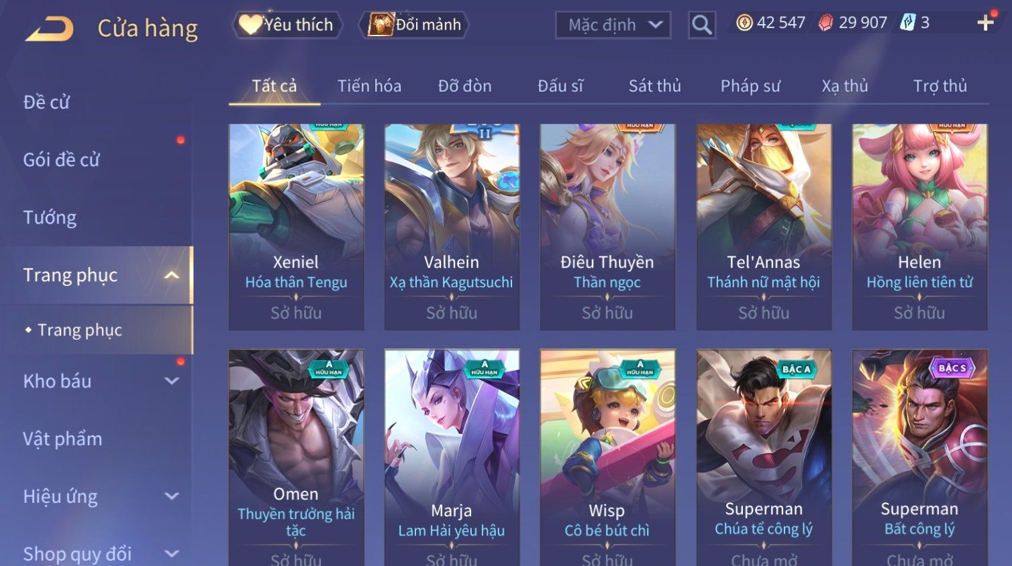
Task: Expand the Hiệu ứng sidebar section
Action: 172,496
